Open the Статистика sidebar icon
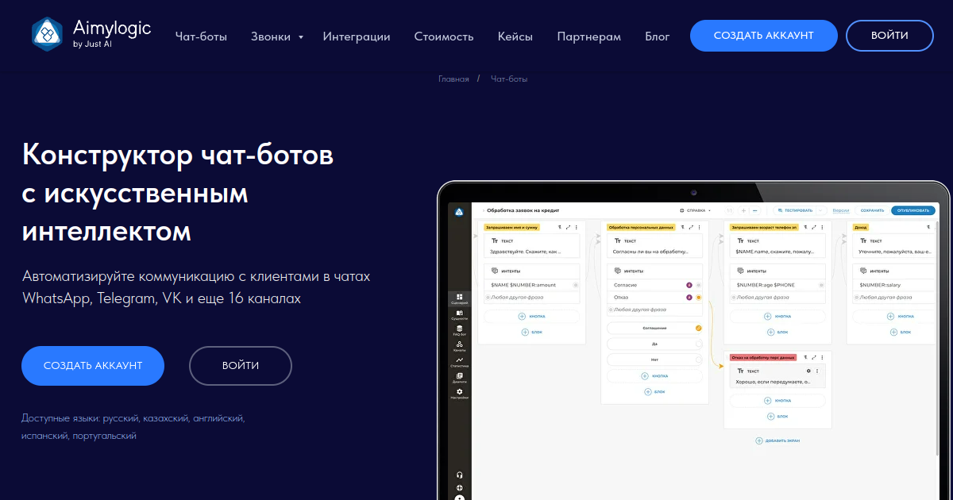The width and height of the screenshot is (953, 500). point(459,361)
